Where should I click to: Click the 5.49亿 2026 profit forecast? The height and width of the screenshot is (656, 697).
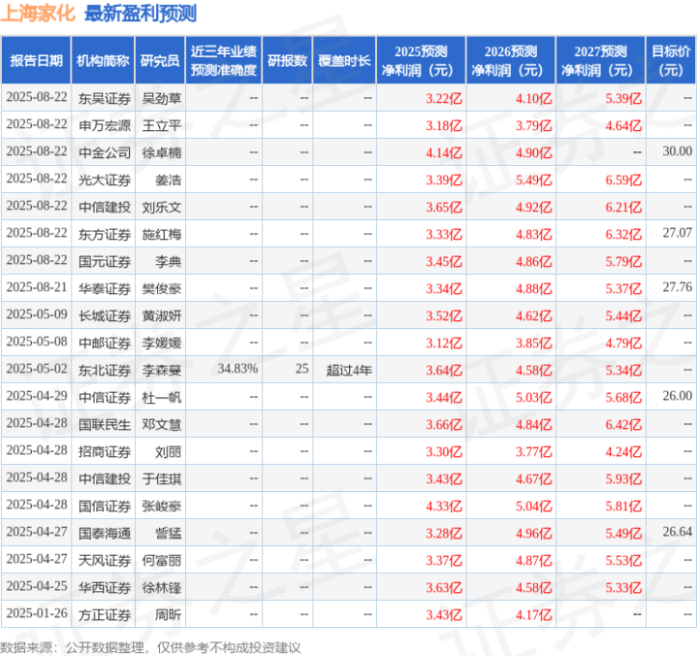pyautogui.click(x=533, y=180)
